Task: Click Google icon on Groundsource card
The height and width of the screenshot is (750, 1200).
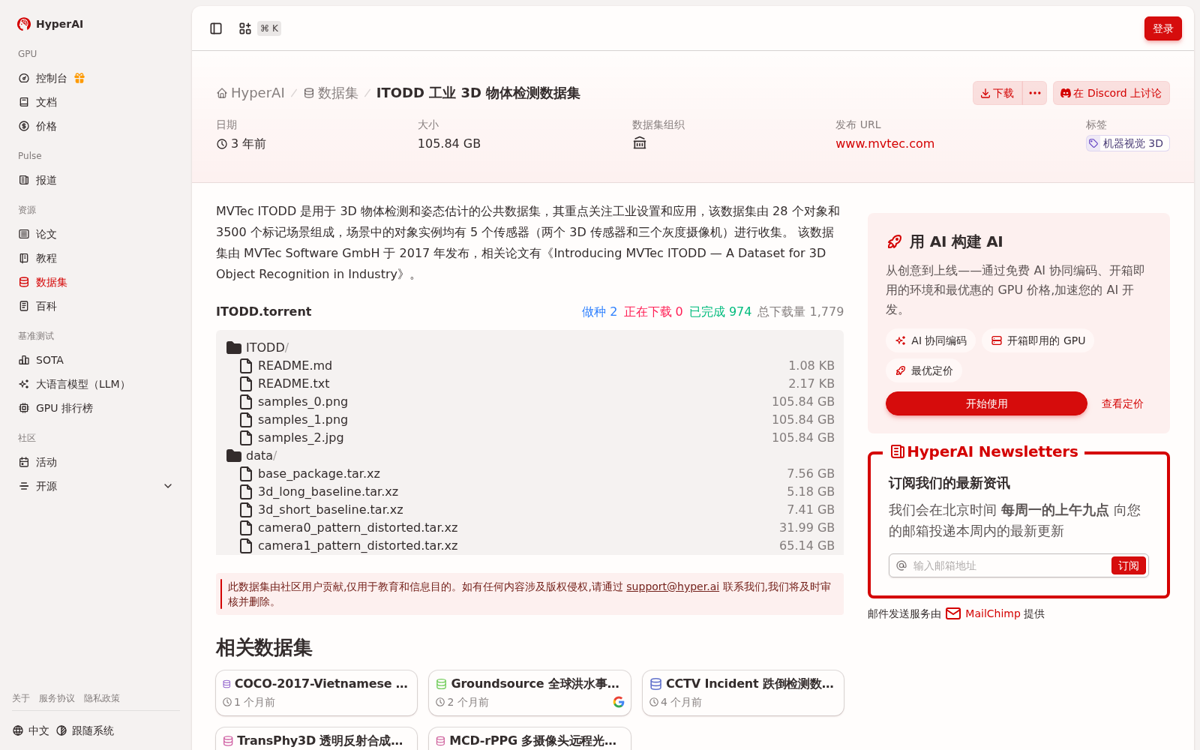Action: (619, 702)
